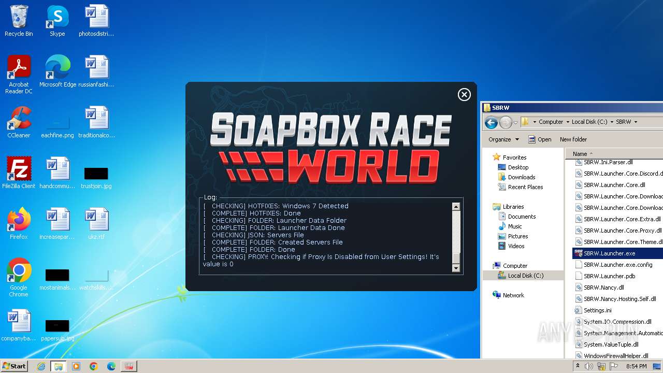663x373 pixels.
Task: Select the photosdistri... Word document icon
Action: point(96,21)
